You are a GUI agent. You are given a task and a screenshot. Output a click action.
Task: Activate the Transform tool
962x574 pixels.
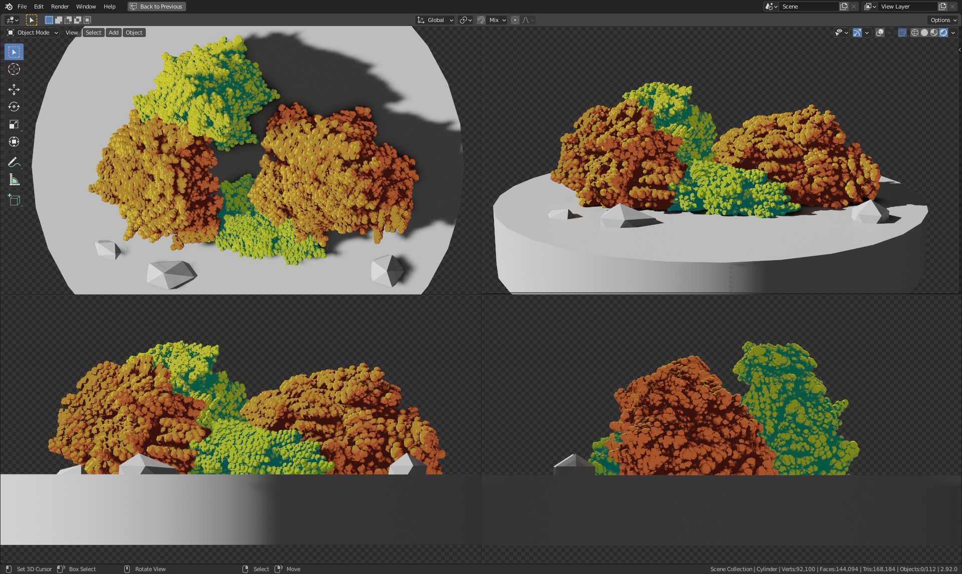(x=14, y=142)
